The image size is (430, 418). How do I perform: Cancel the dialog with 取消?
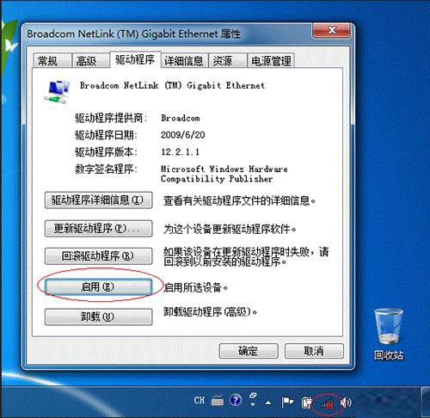[x=314, y=351]
